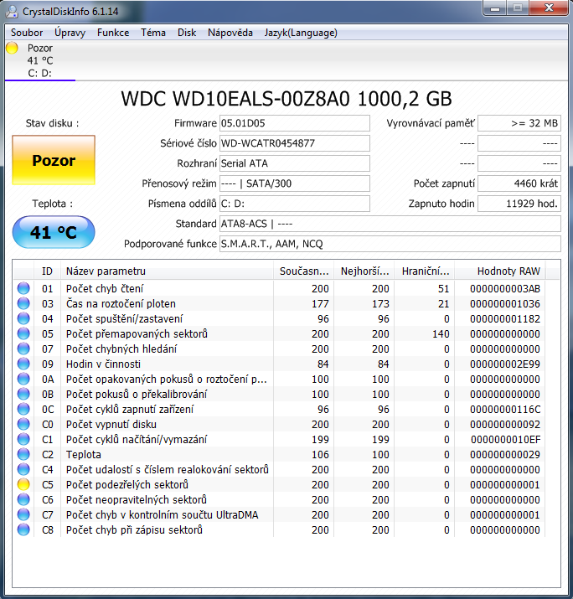
Task: Click the Zapnuto hodin field 11929 hod.
Action: [x=519, y=204]
